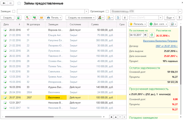The height and width of the screenshot is (120, 183).
Task: Select the Иудина Вал... borrower cell
Action: [x=56, y=87]
